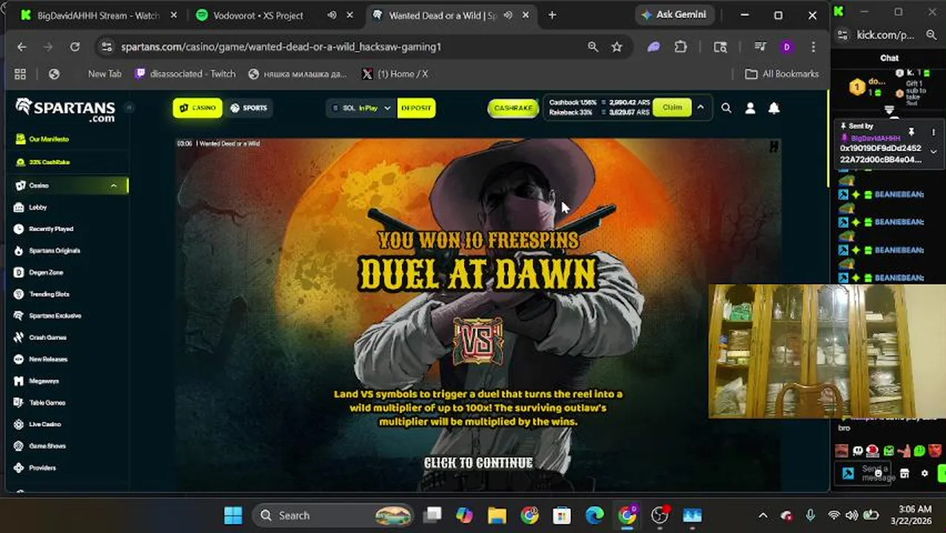This screenshot has height=533, width=946.
Task: Open the Chrome profile avatar D
Action: click(786, 47)
